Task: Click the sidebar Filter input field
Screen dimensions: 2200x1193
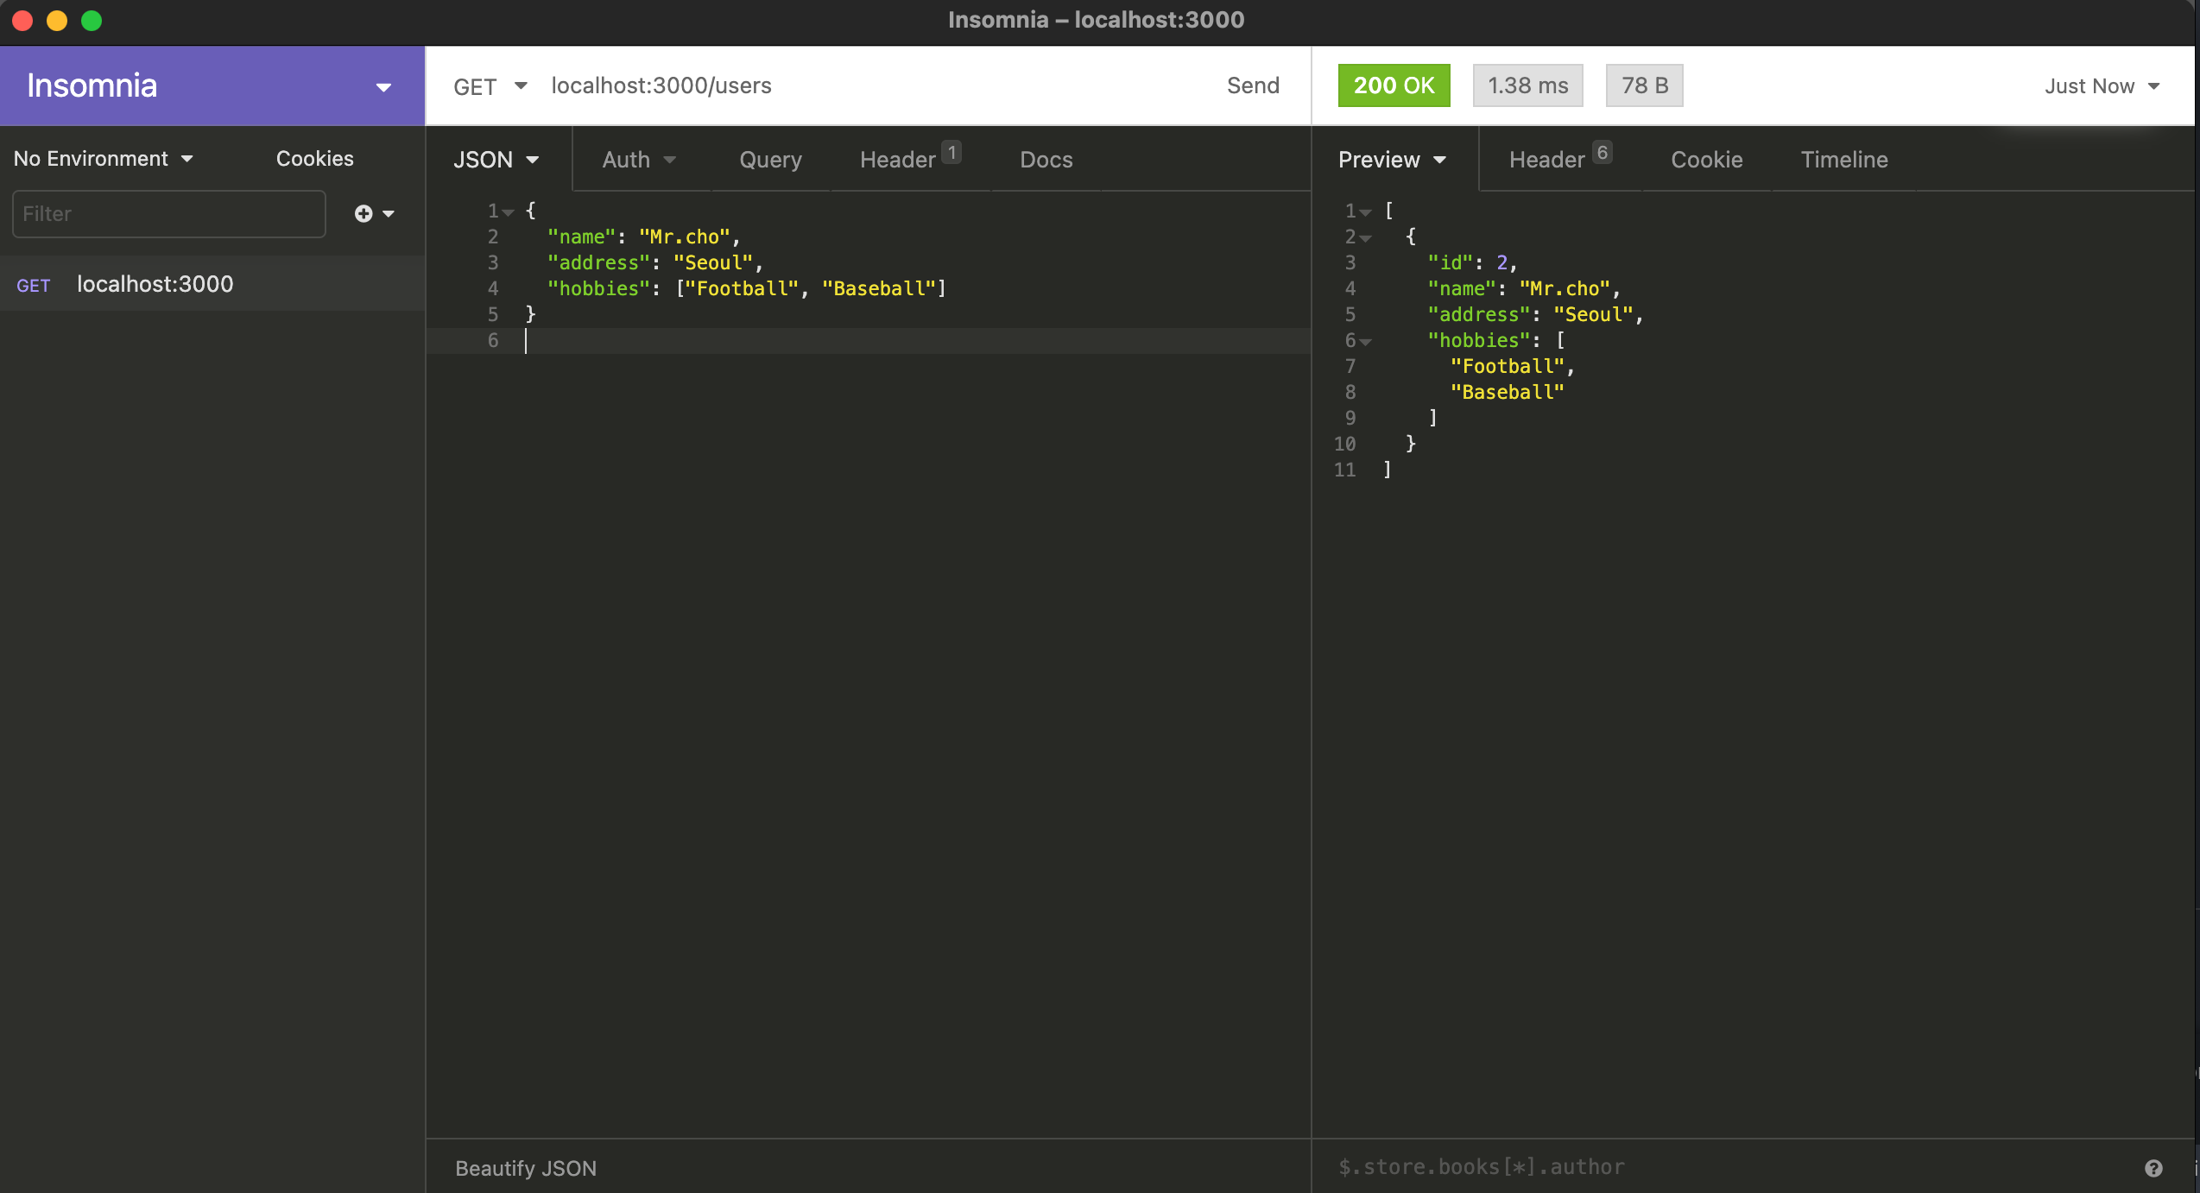Action: pos(168,214)
